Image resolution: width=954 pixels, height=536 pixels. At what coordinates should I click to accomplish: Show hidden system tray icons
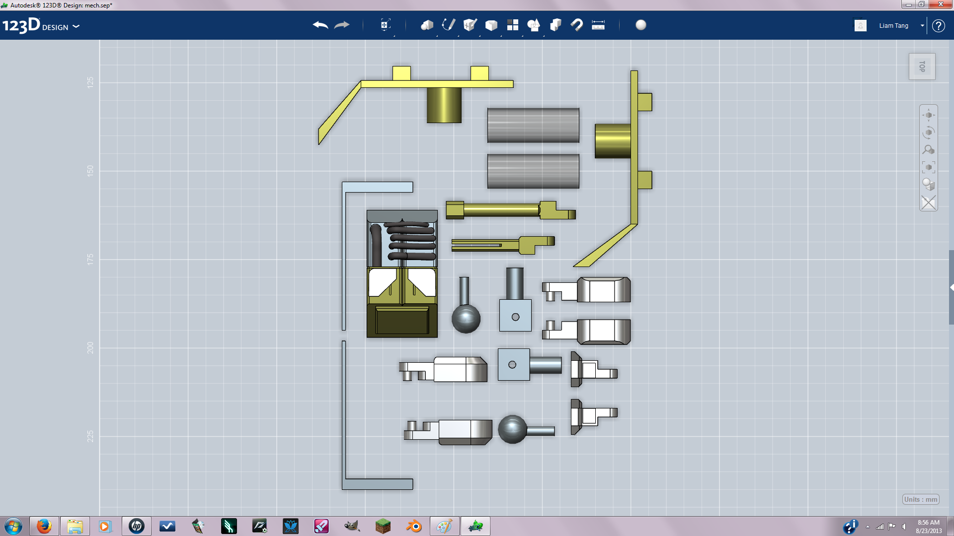coord(868,527)
